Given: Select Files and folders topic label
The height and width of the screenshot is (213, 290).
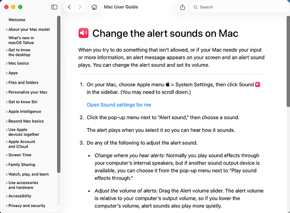Looking at the screenshot, I should click(23, 82).
